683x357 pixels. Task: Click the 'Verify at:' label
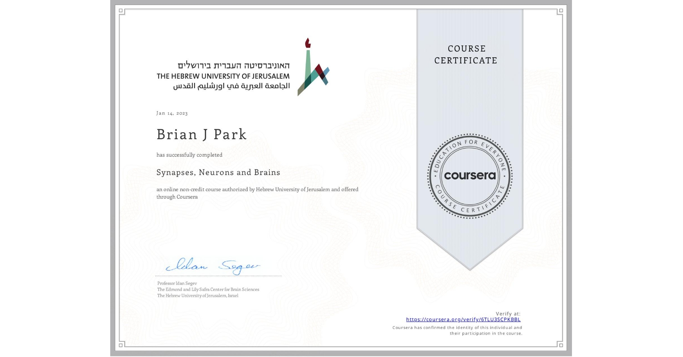tap(509, 314)
